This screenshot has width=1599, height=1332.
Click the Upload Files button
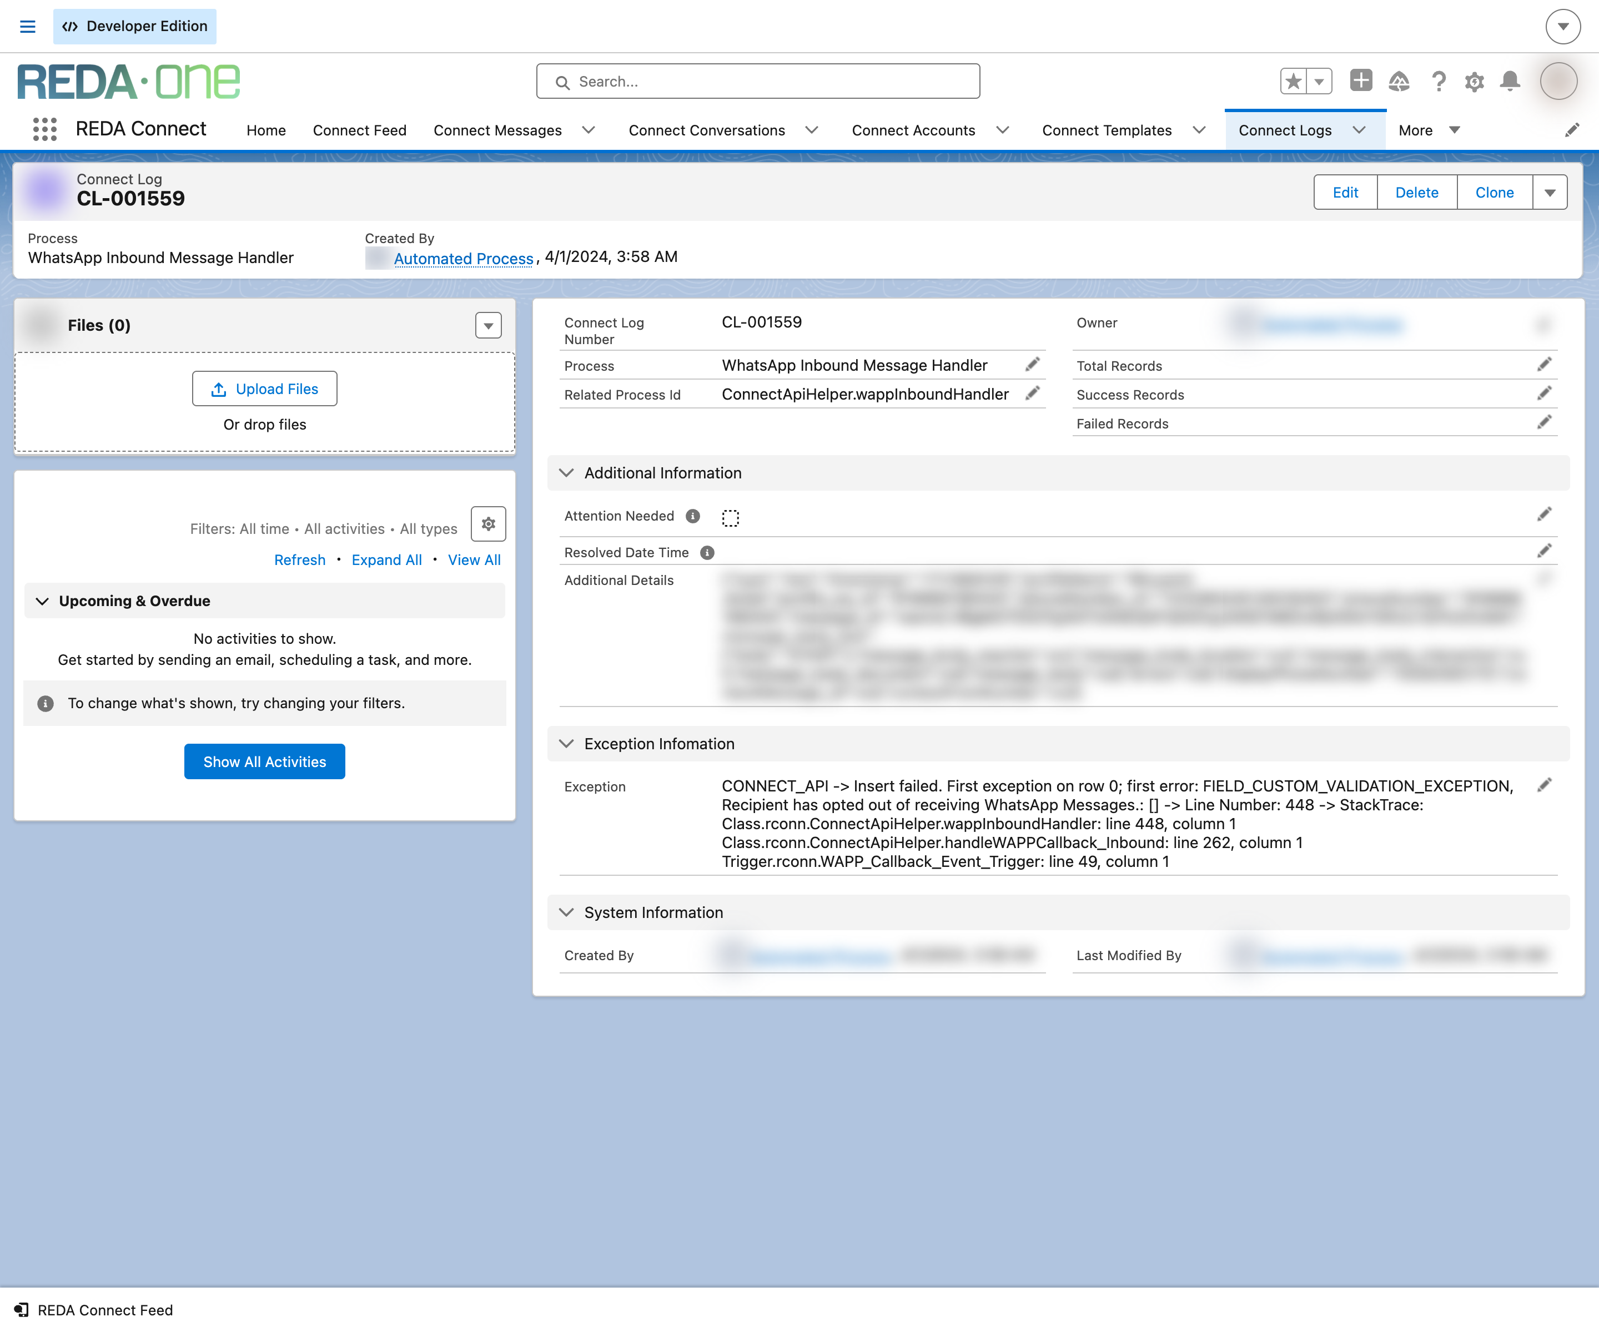click(264, 389)
